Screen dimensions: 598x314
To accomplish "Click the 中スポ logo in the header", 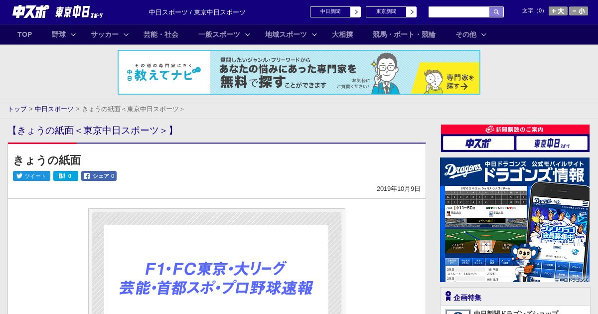I will [30, 12].
